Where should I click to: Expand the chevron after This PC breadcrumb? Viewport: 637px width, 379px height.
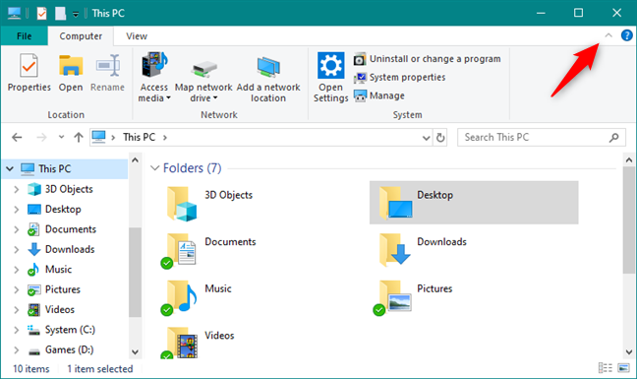click(165, 138)
